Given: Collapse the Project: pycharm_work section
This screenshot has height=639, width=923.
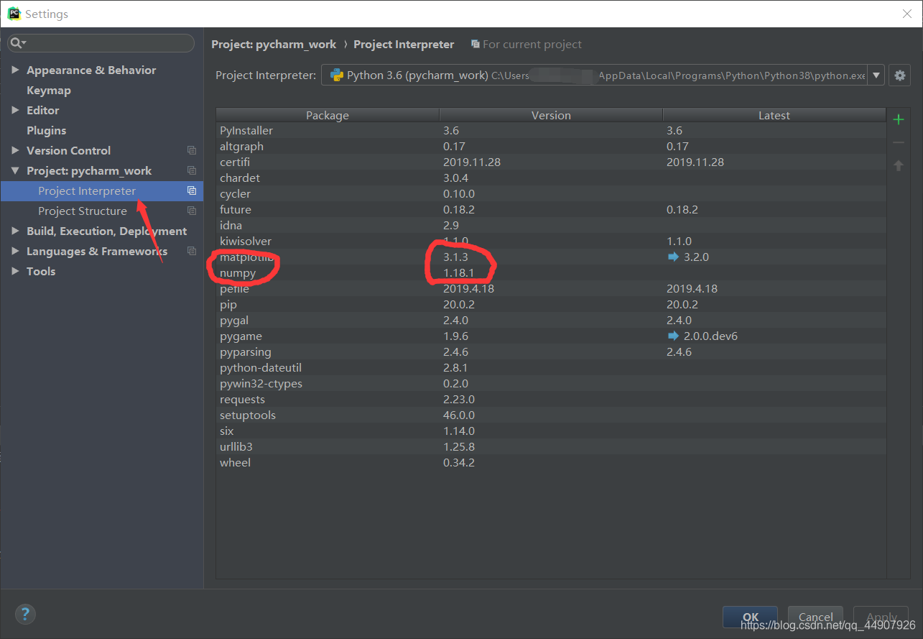Looking at the screenshot, I should (15, 170).
